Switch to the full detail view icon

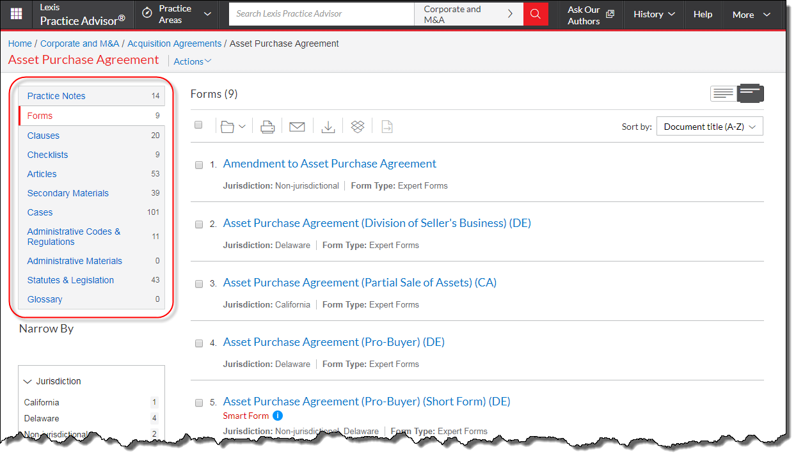[751, 93]
